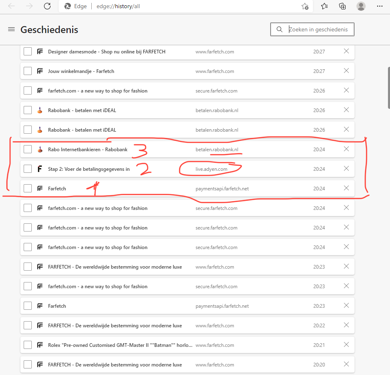Remove the Jouw winkelmandje history entry
Screen dimensions: 390x375
tap(346, 71)
